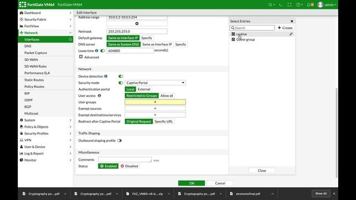356x200 pixels.
Task: Expand the Dashboard menu chevron
Action: point(71,13)
